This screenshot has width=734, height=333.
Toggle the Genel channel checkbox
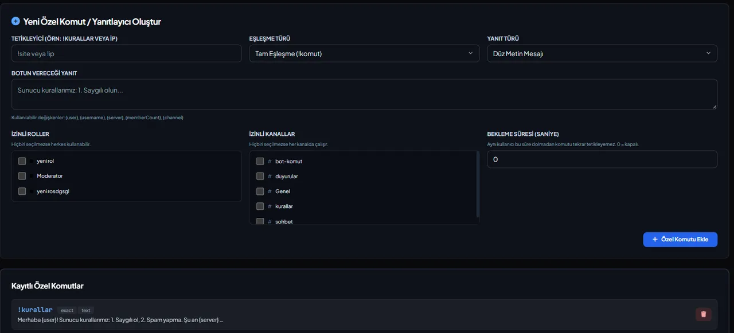[x=260, y=191]
